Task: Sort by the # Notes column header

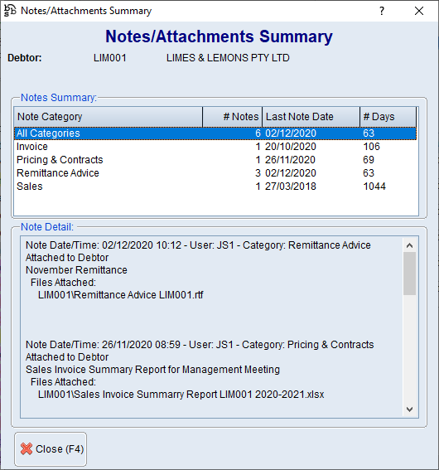Action: coord(233,117)
